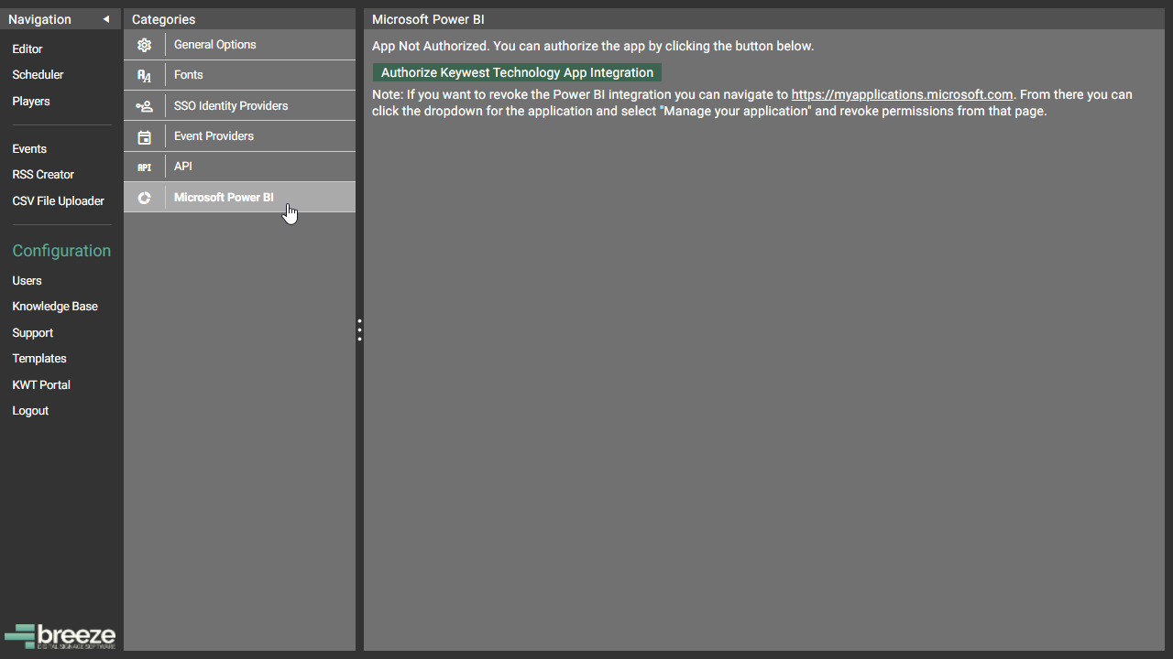Screen dimensions: 1173x659
Task: Open the Fonts category
Action: 239,75
